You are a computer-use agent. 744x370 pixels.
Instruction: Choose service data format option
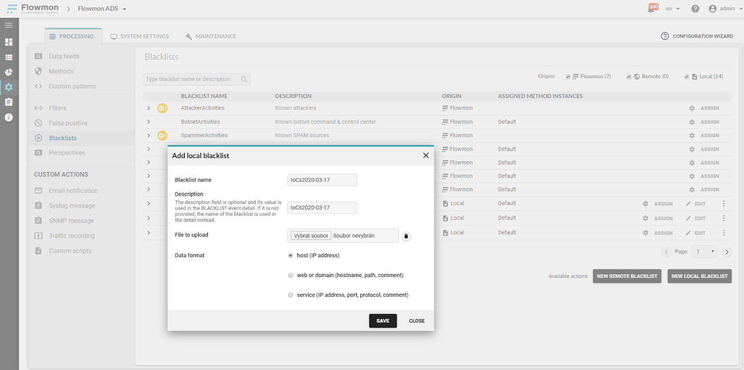click(x=291, y=295)
